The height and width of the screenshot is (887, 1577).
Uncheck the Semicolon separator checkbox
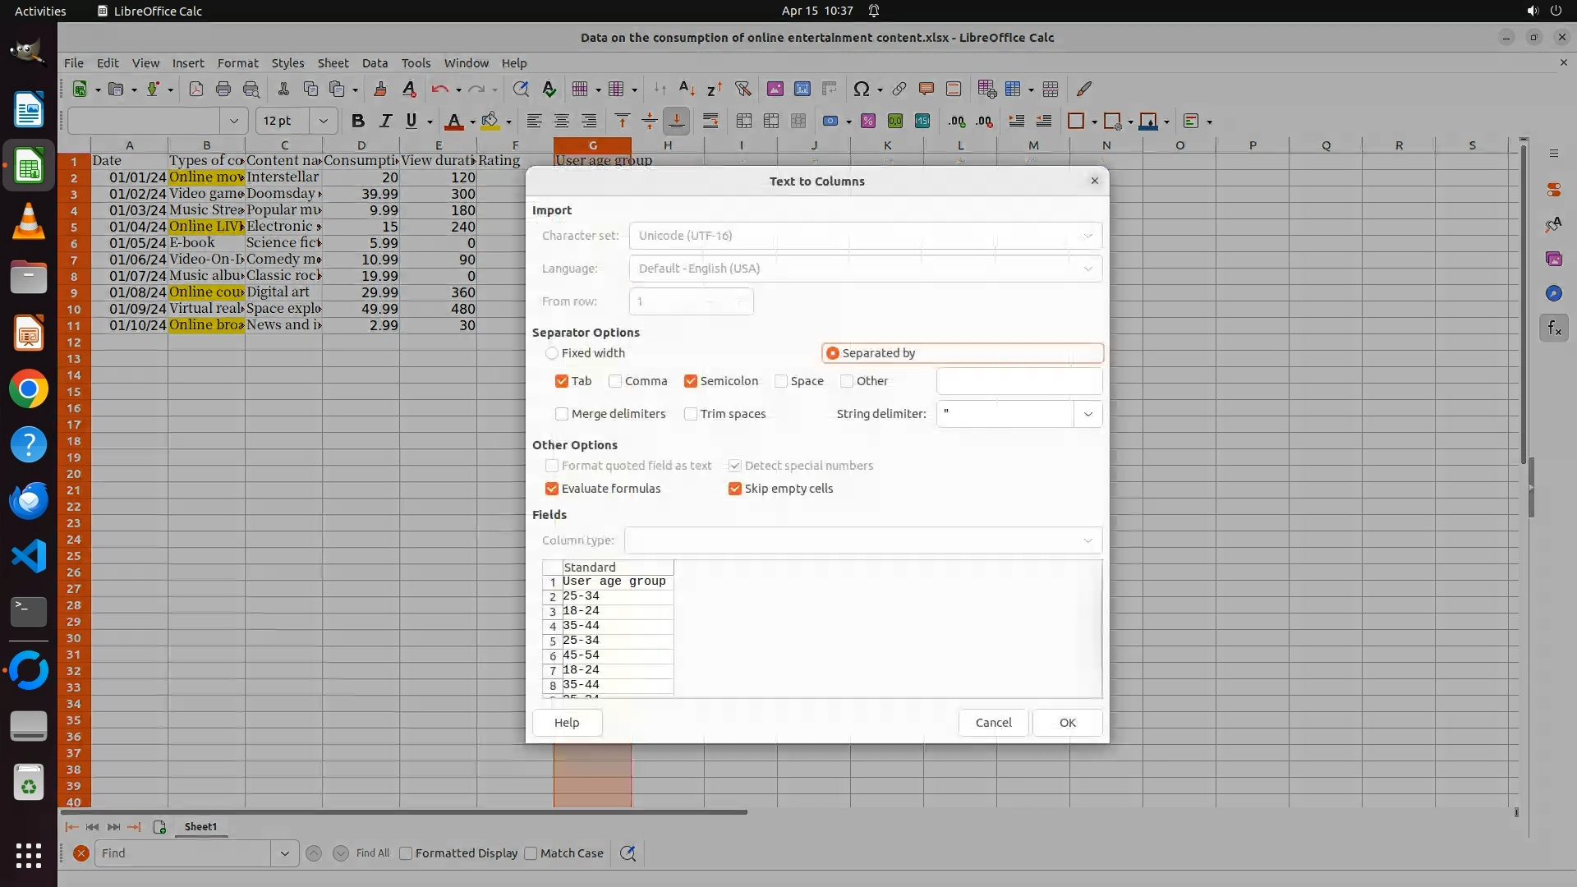click(x=691, y=381)
